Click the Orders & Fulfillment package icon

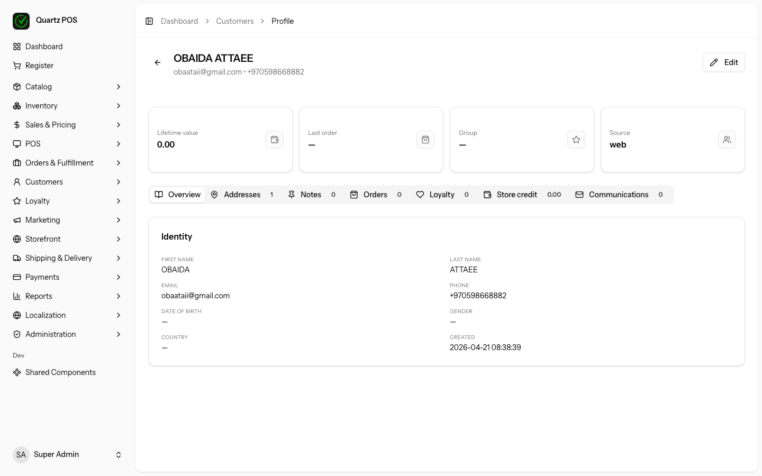pos(17,163)
